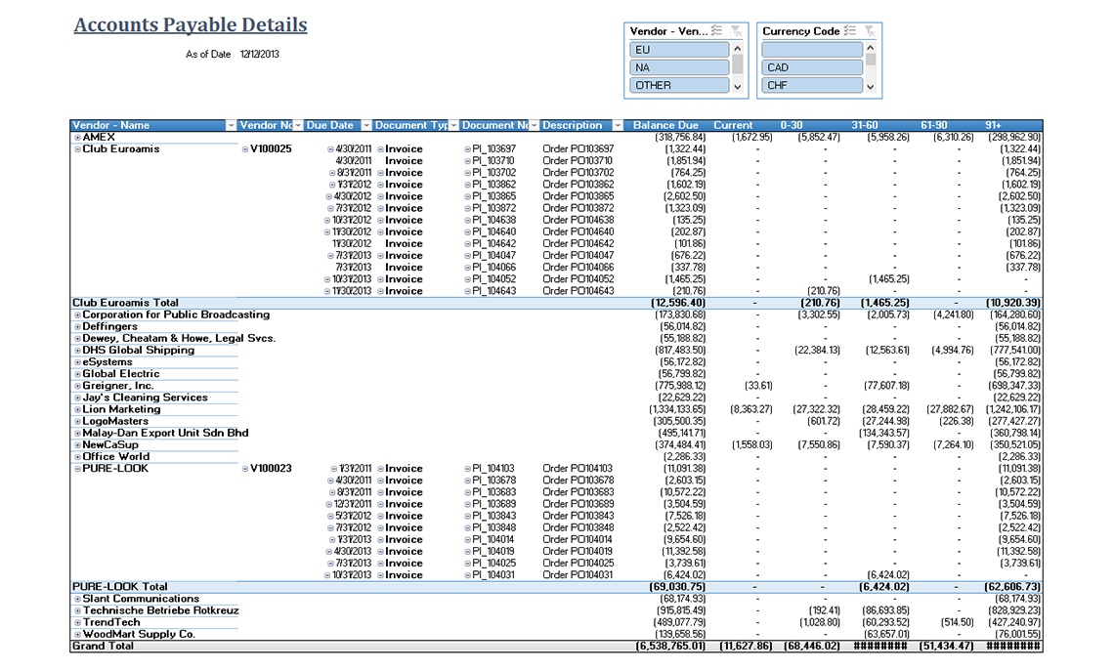Select the 31-60 aging column header

pyautogui.click(x=865, y=126)
